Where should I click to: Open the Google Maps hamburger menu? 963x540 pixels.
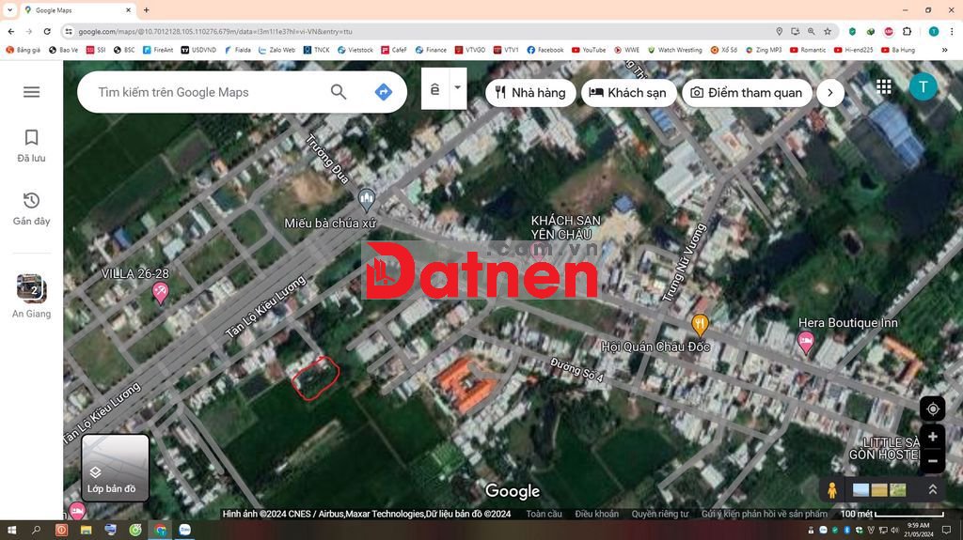point(31,92)
